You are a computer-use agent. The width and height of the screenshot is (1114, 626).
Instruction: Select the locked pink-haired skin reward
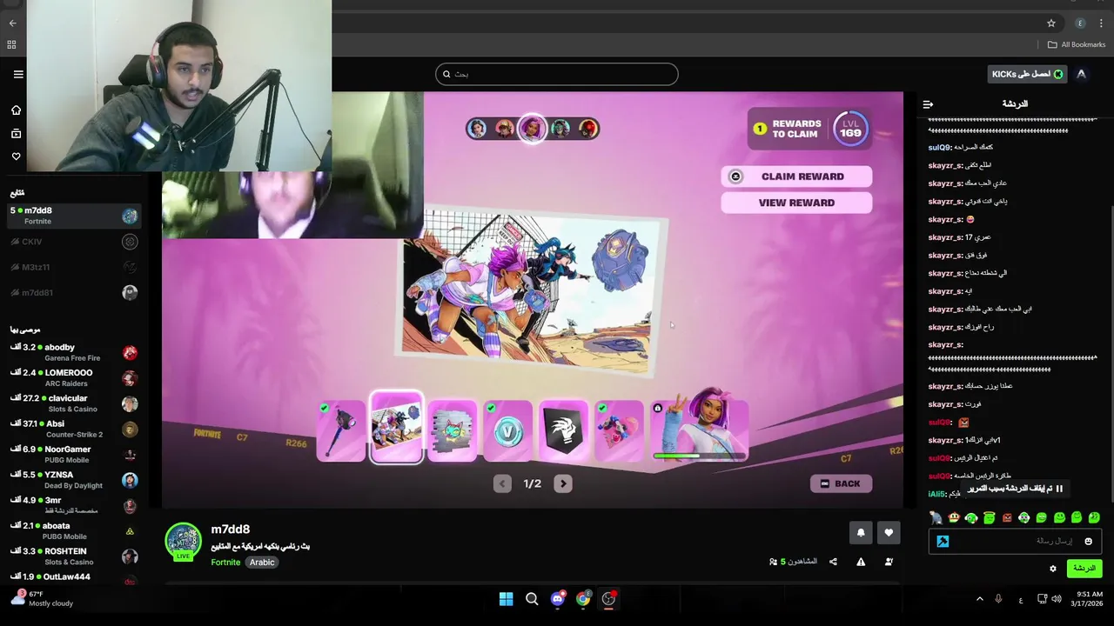click(x=700, y=426)
